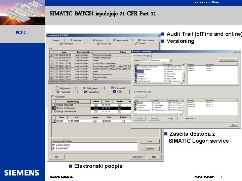
Task: Click the Copy Role button
Action: tap(154, 119)
